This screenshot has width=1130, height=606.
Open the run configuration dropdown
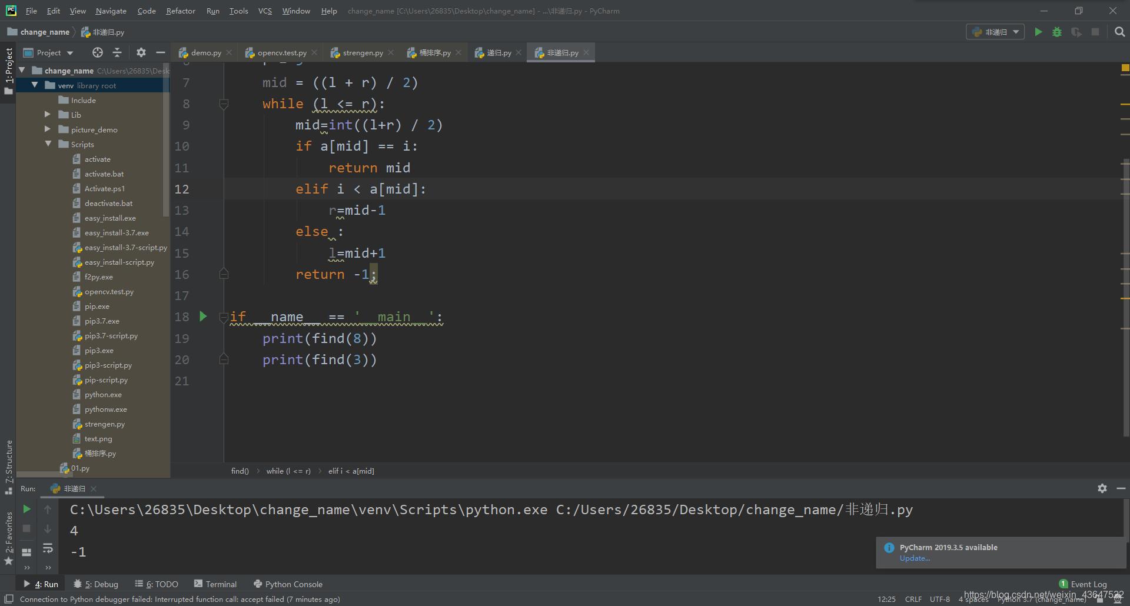(x=995, y=32)
